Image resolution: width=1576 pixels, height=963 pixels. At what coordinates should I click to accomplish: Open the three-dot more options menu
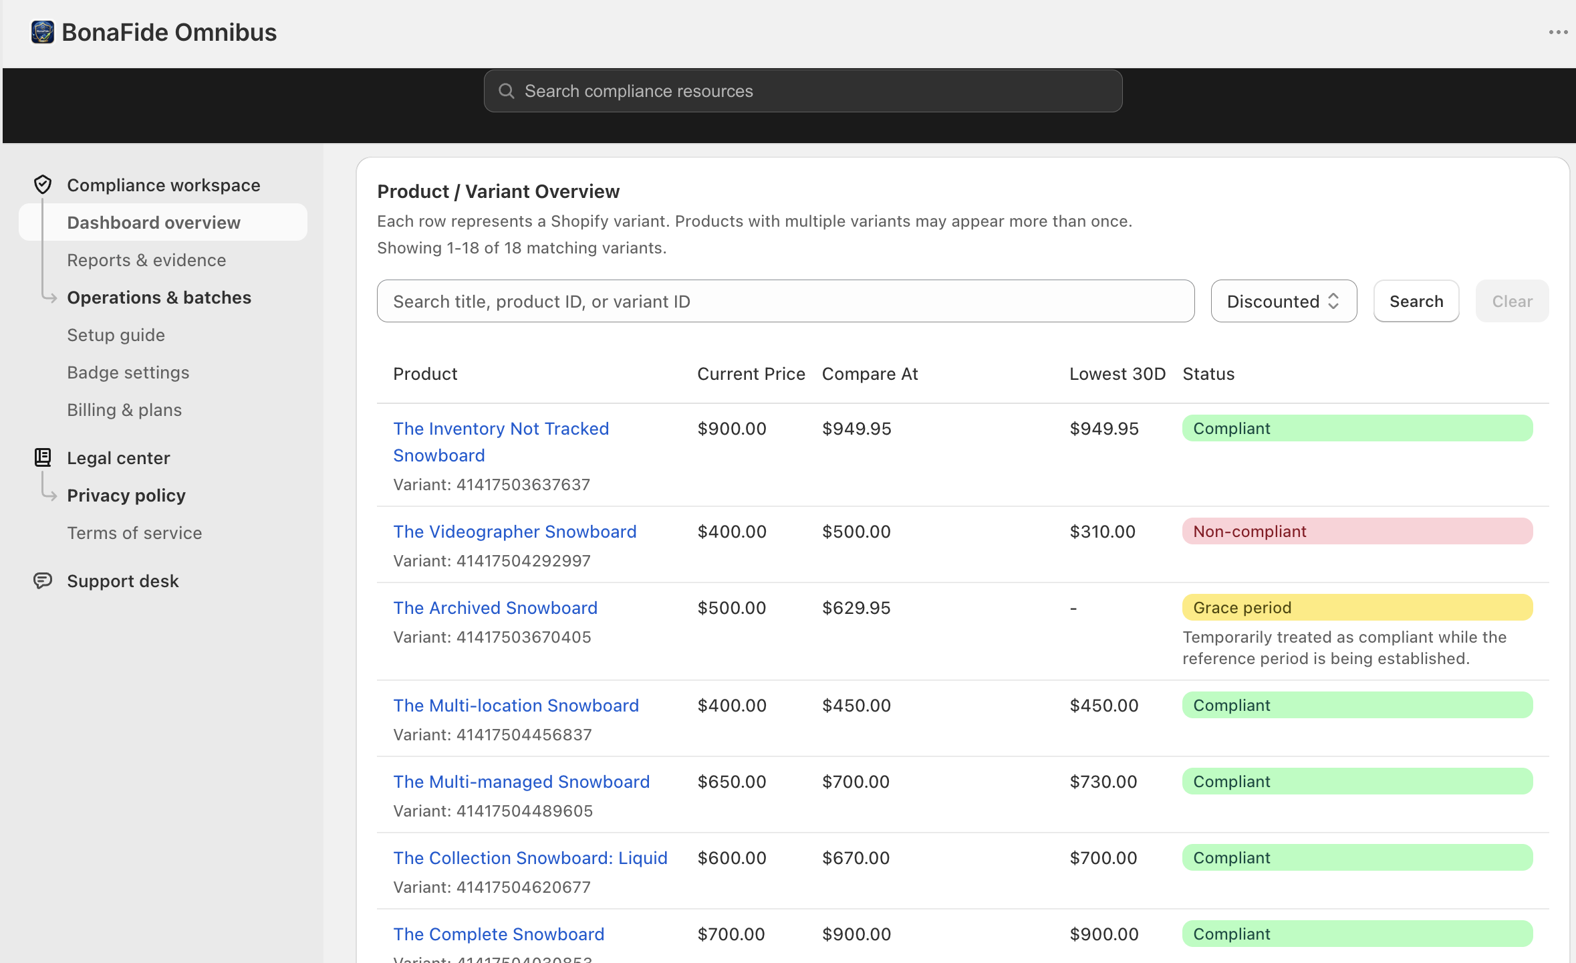pos(1558,32)
